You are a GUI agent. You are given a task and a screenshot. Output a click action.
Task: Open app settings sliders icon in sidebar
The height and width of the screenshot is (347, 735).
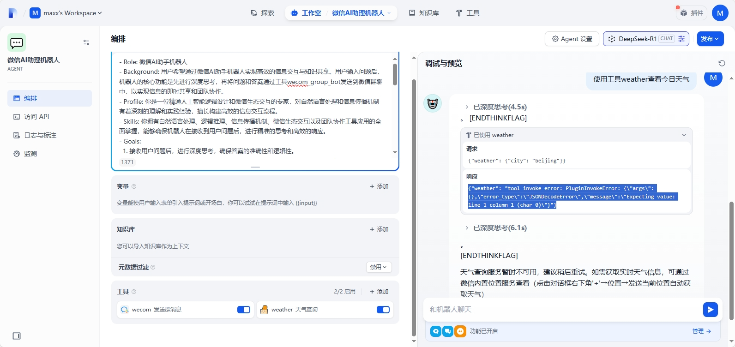pos(86,42)
